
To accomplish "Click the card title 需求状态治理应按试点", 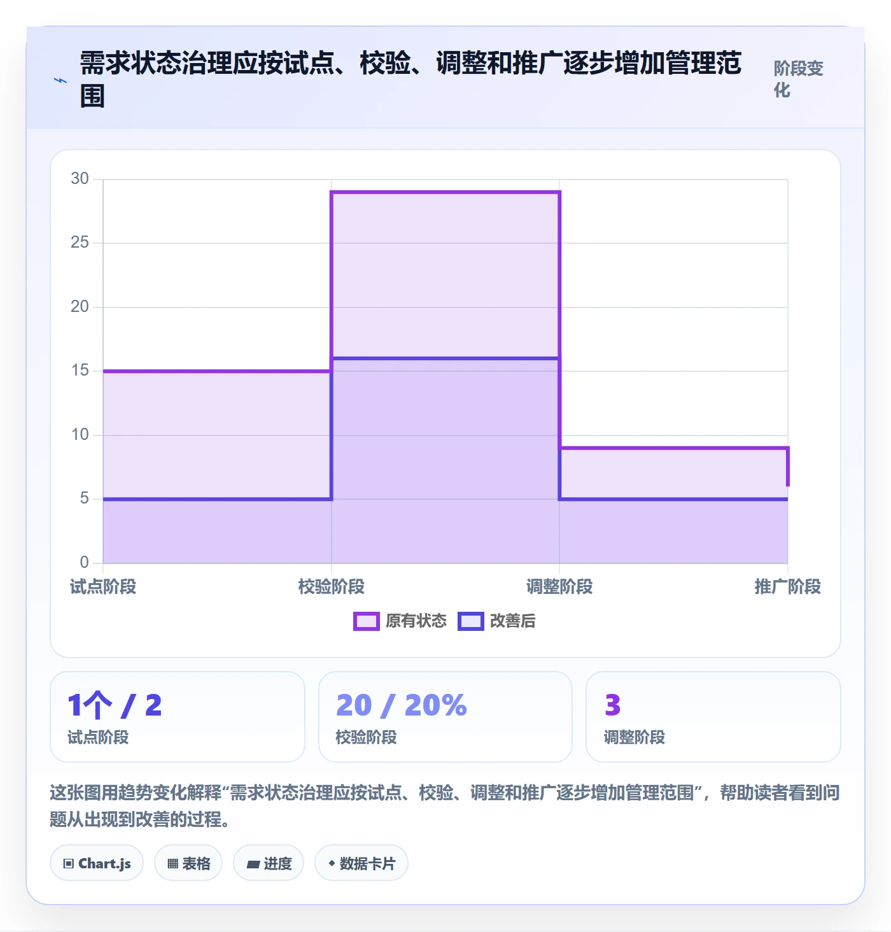I will [410, 80].
